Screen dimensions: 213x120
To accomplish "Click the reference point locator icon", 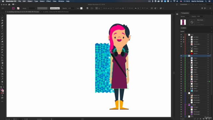I will click(x=97, y=8).
